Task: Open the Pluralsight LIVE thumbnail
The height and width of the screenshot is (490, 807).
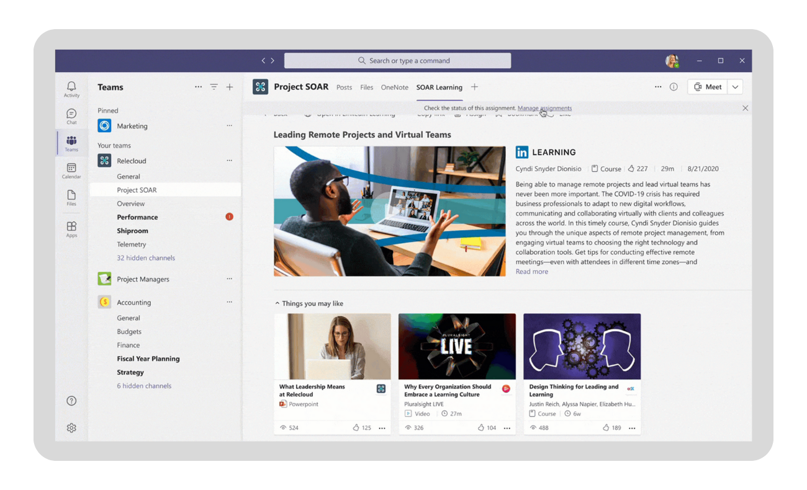Action: pyautogui.click(x=457, y=346)
